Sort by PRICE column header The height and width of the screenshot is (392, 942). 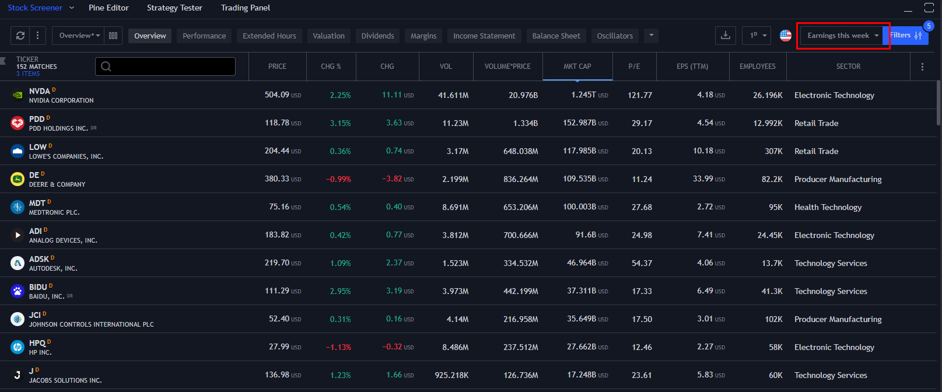click(278, 66)
